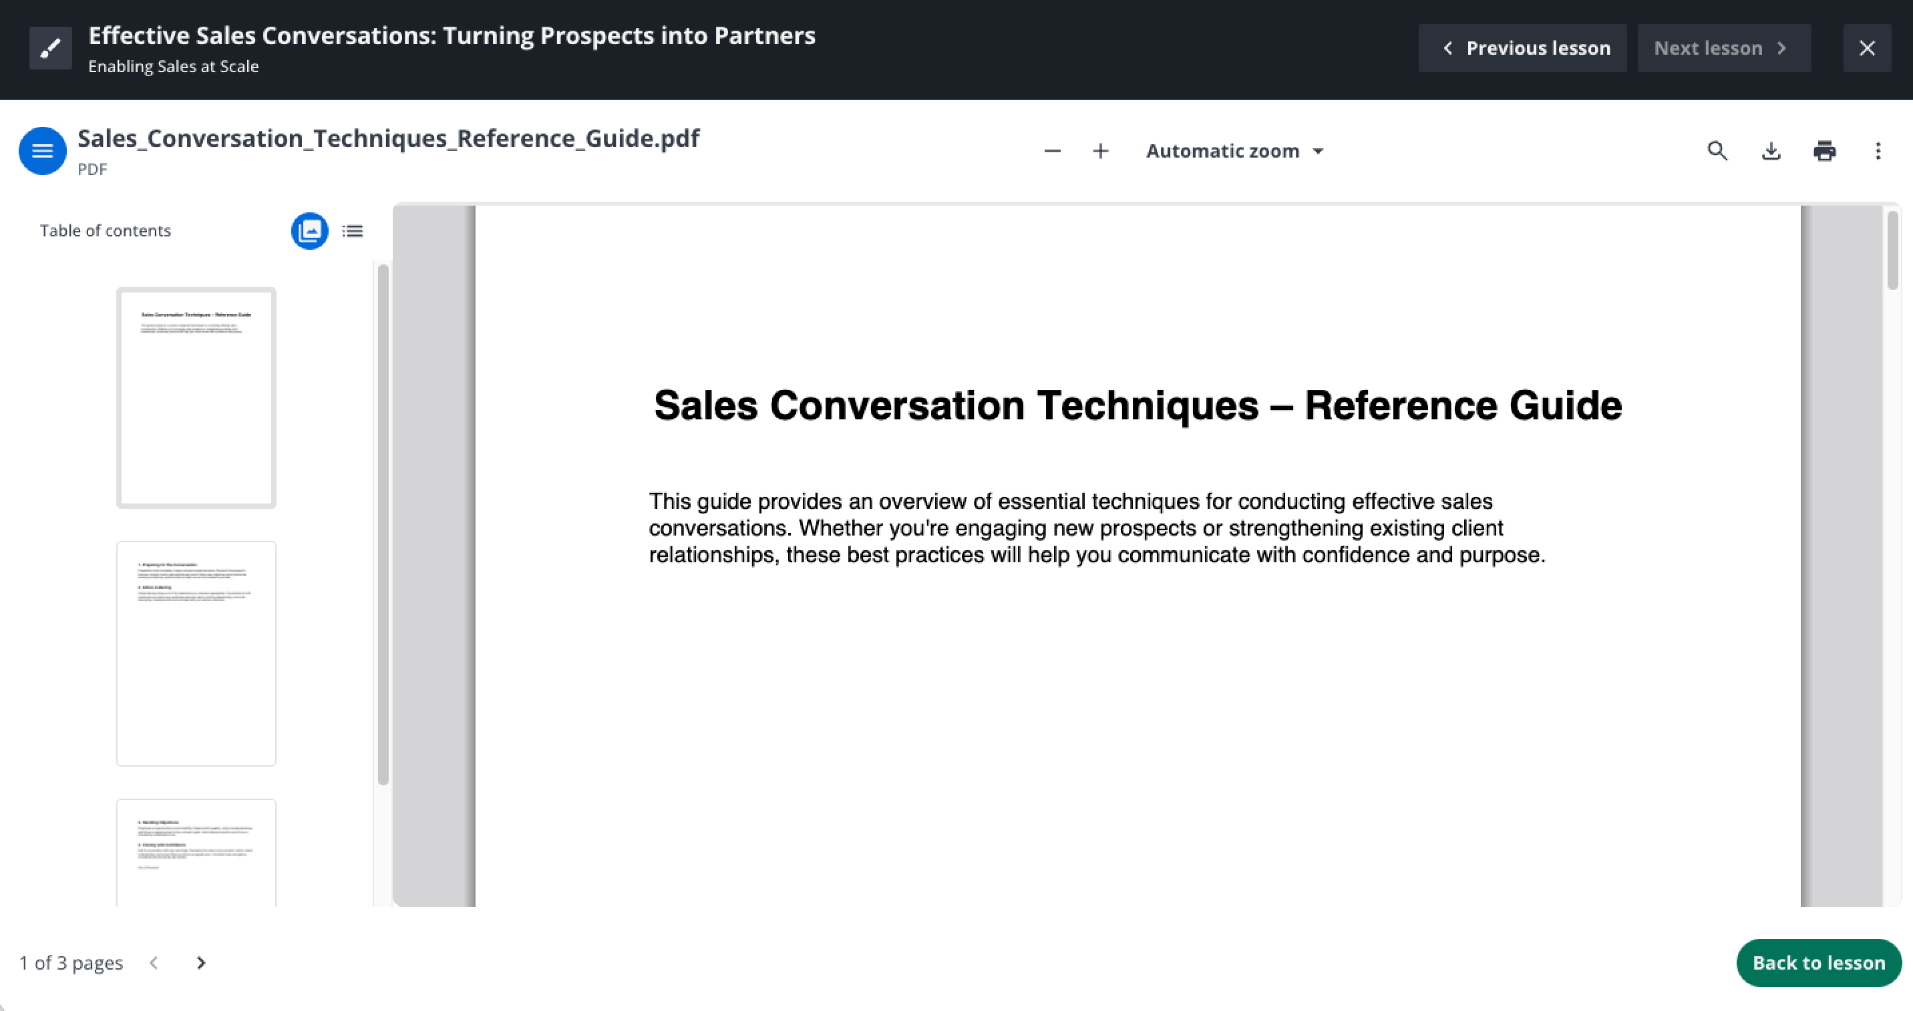
Task: Open search in the PDF viewer
Action: (x=1717, y=152)
